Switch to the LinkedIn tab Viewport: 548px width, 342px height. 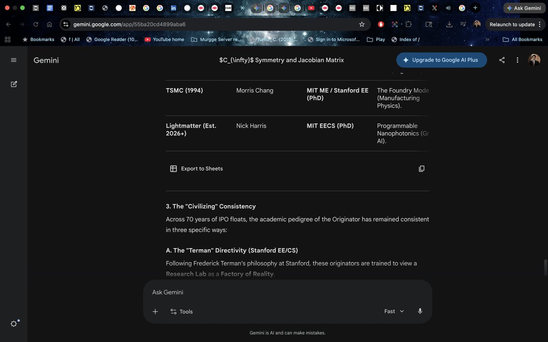[x=174, y=8]
